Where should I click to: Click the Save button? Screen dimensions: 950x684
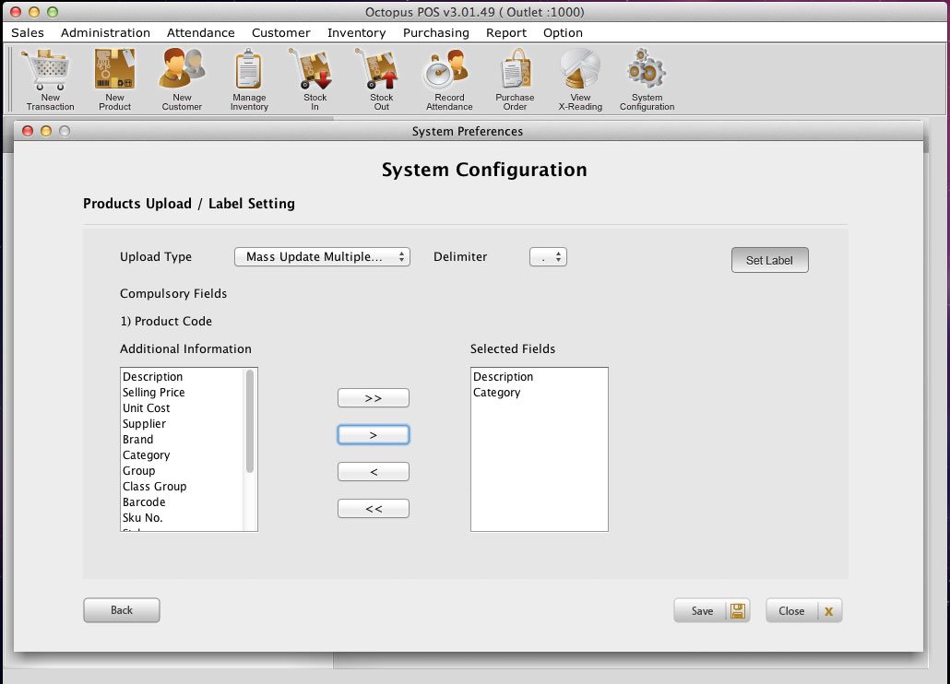pyautogui.click(x=711, y=610)
